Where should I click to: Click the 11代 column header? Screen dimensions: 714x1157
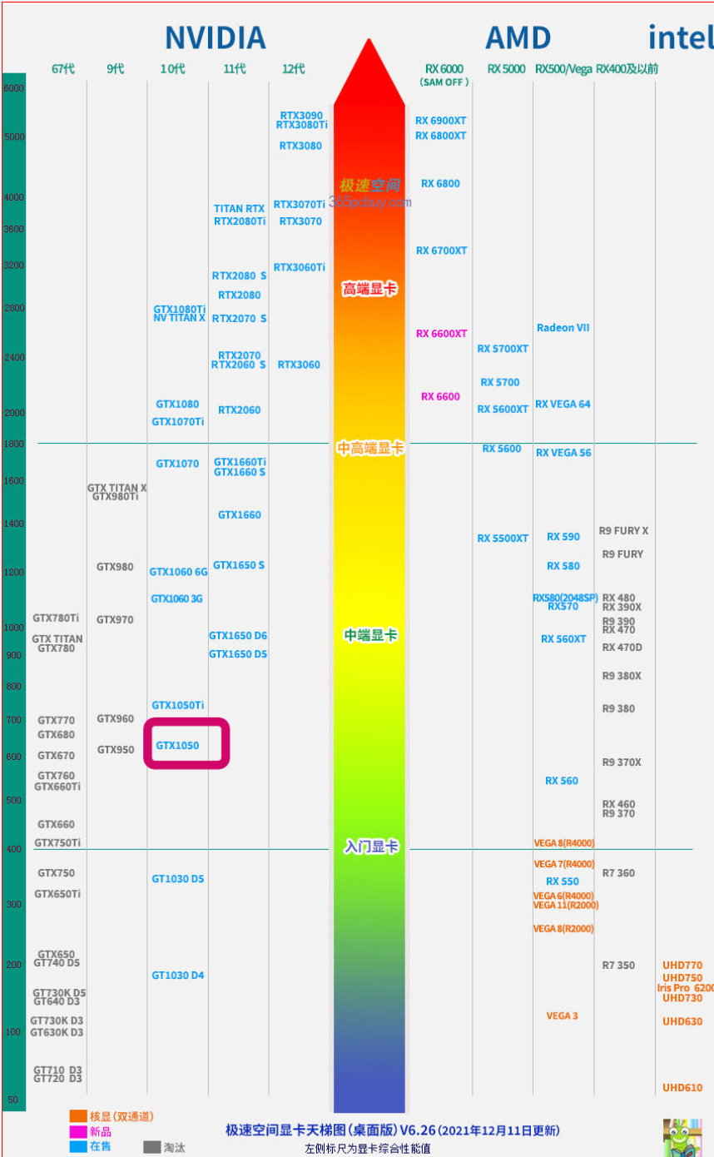pyautogui.click(x=235, y=68)
